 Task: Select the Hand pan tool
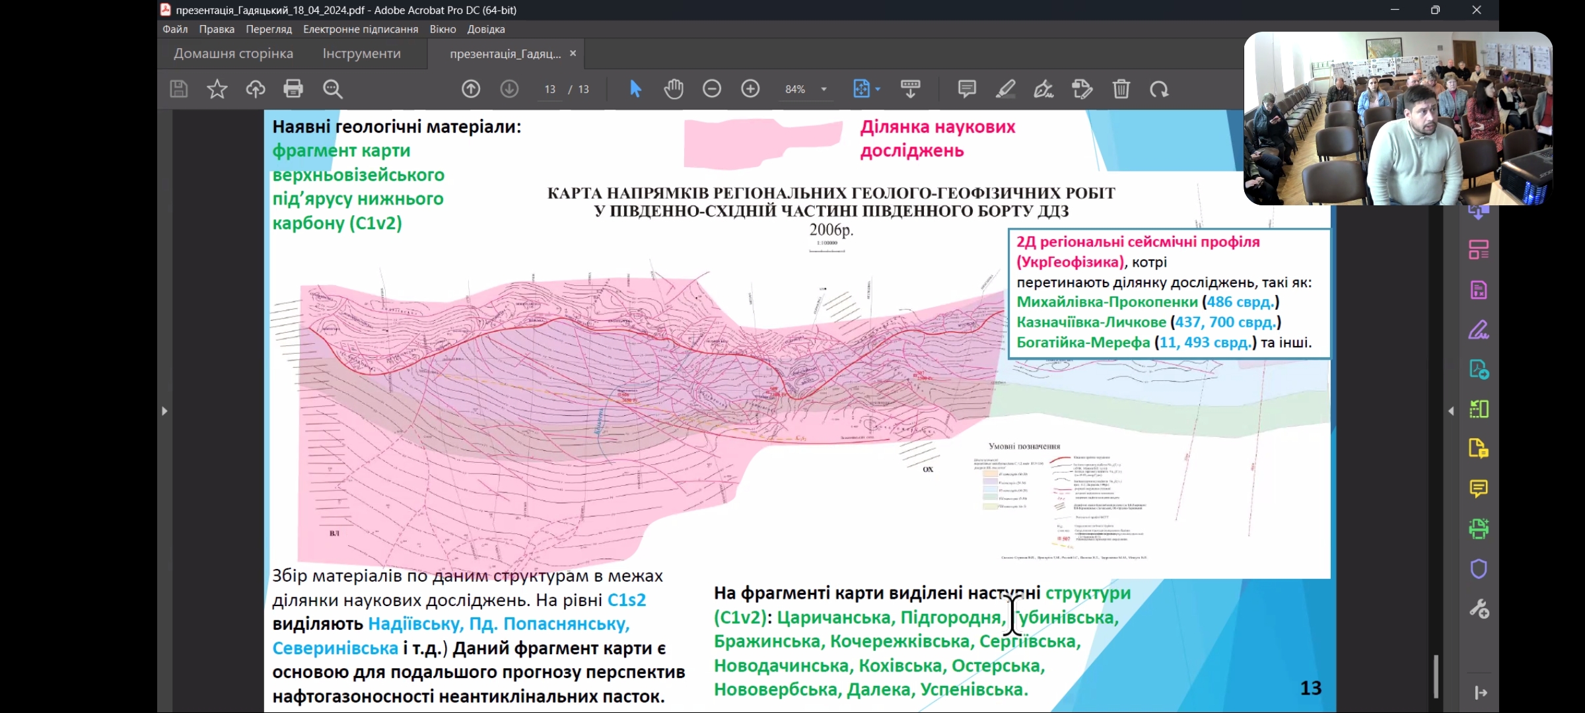pyautogui.click(x=674, y=89)
